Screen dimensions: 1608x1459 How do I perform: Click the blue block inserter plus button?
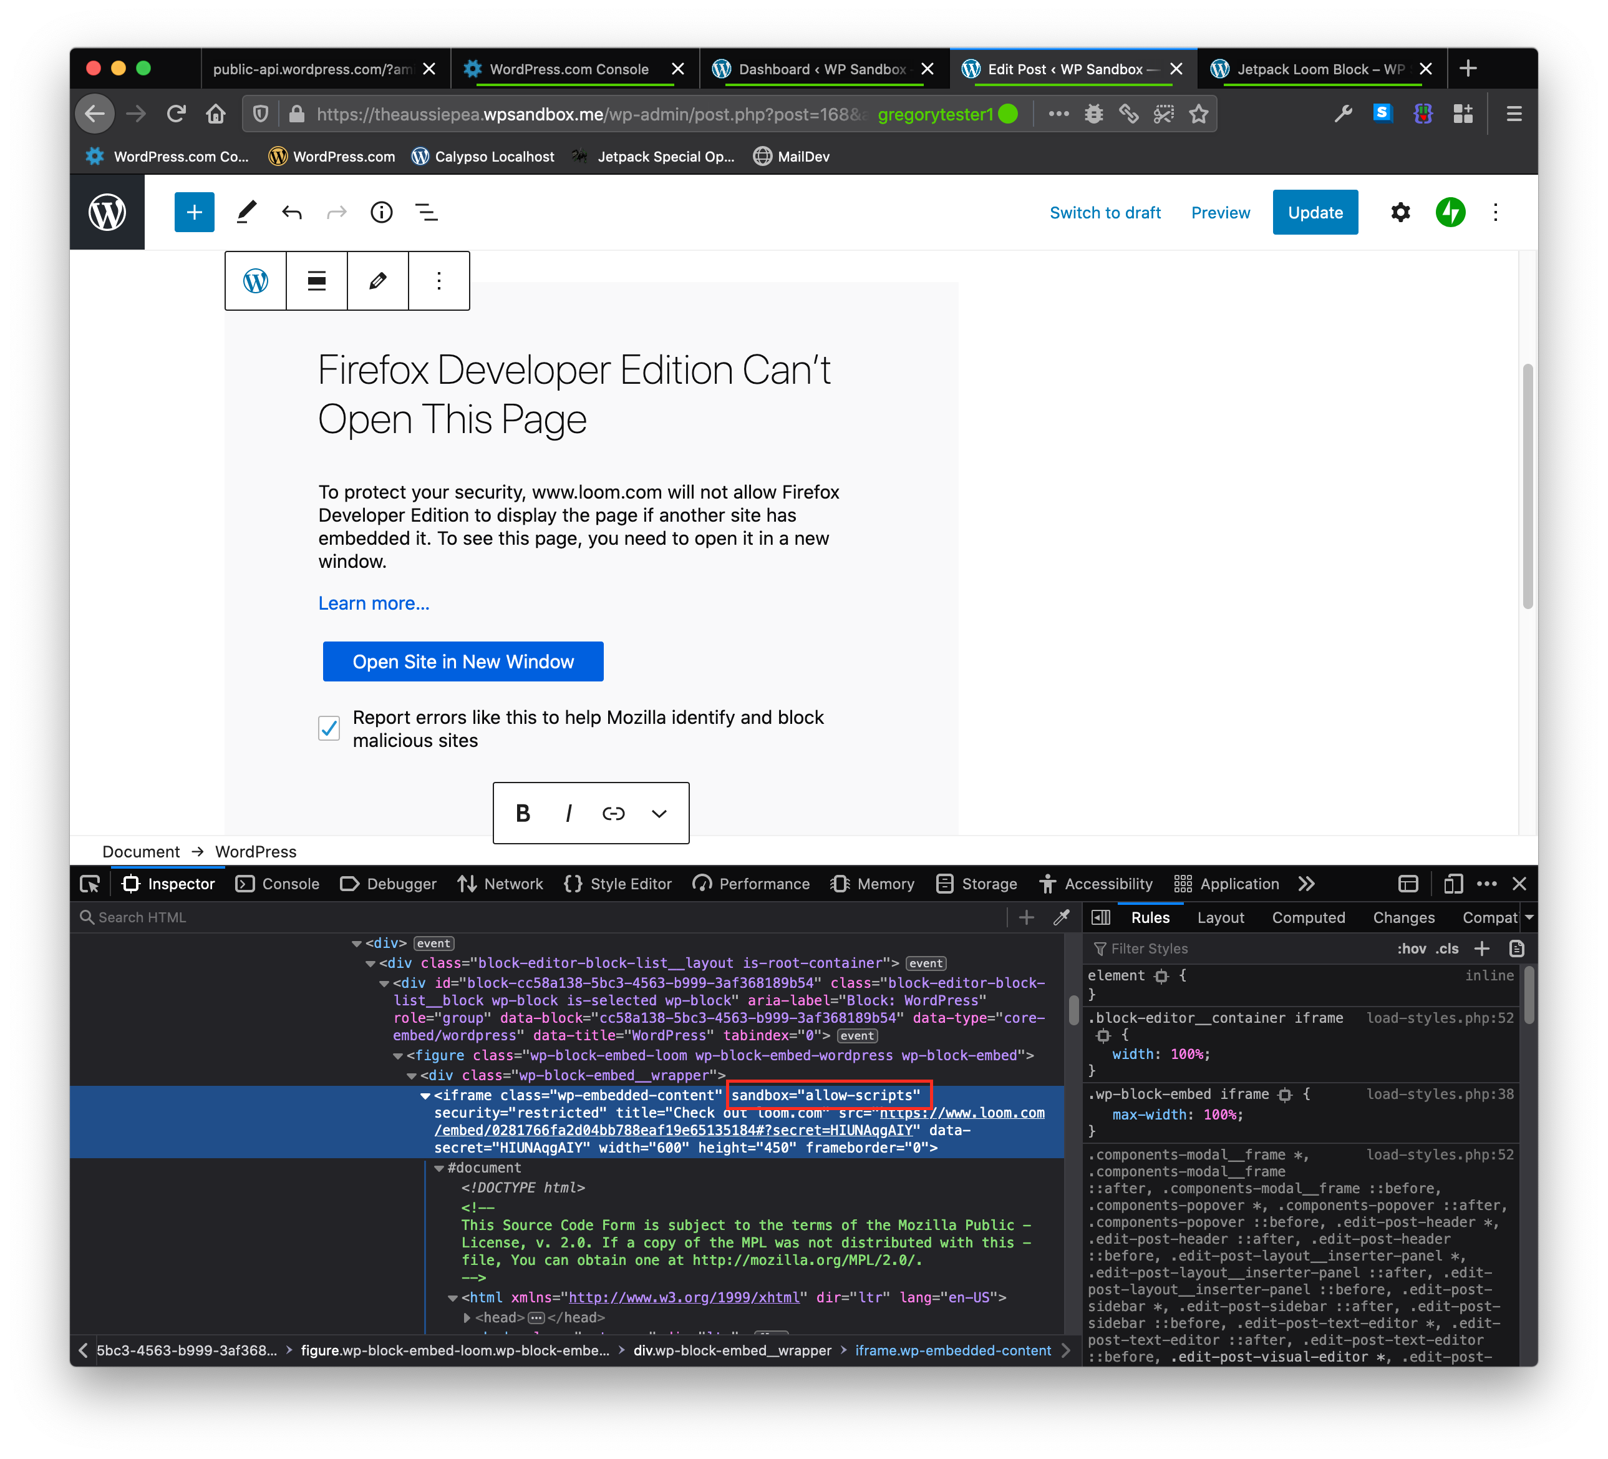coord(194,212)
